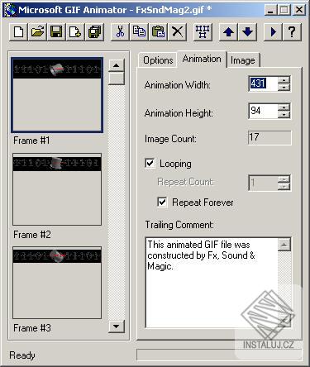The height and width of the screenshot is (367, 310).
Task: Paste a frame using the clipboard icon
Action: click(158, 32)
